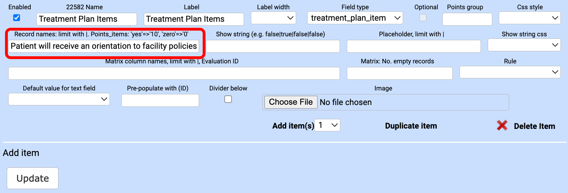
Task: Open the Rule dropdown
Action: pyautogui.click(x=510, y=72)
